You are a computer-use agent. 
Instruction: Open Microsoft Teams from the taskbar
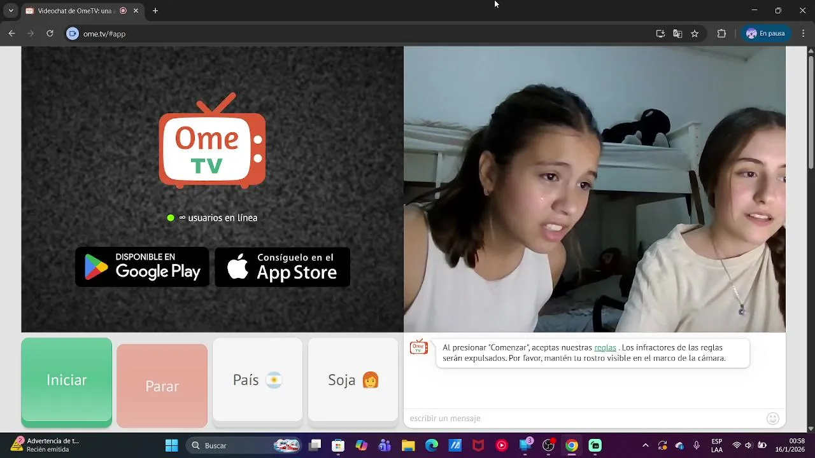point(385,445)
